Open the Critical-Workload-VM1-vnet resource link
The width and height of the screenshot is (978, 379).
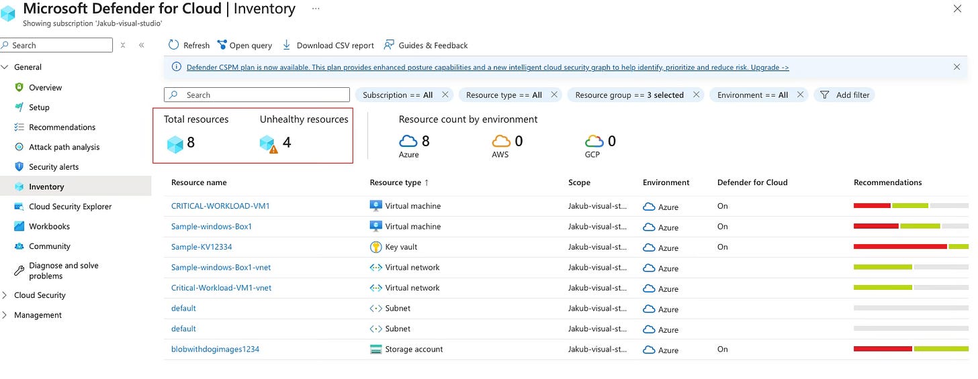[221, 288]
